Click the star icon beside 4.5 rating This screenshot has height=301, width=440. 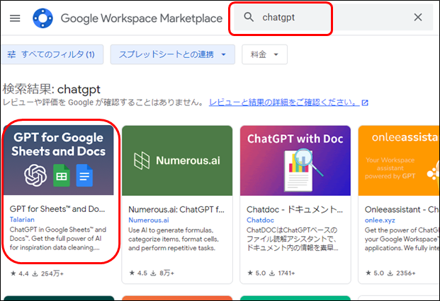point(132,273)
